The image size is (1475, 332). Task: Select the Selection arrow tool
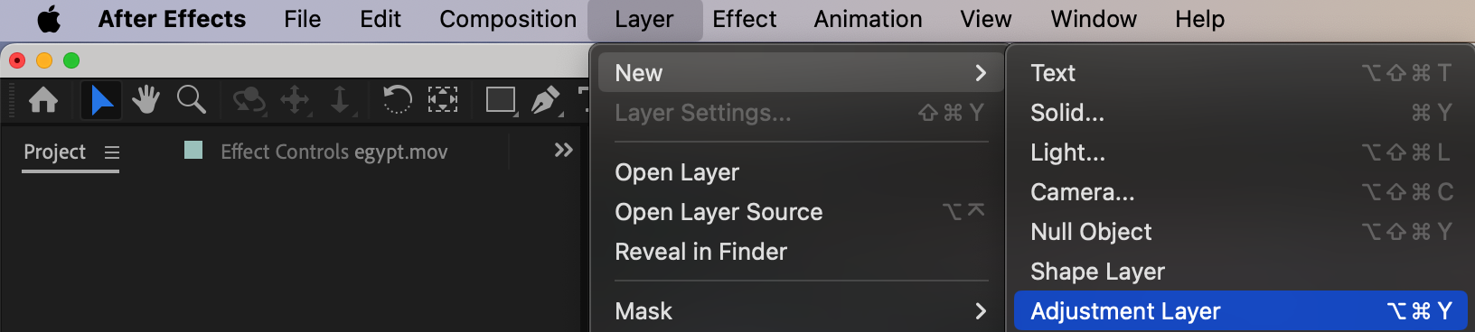point(101,99)
